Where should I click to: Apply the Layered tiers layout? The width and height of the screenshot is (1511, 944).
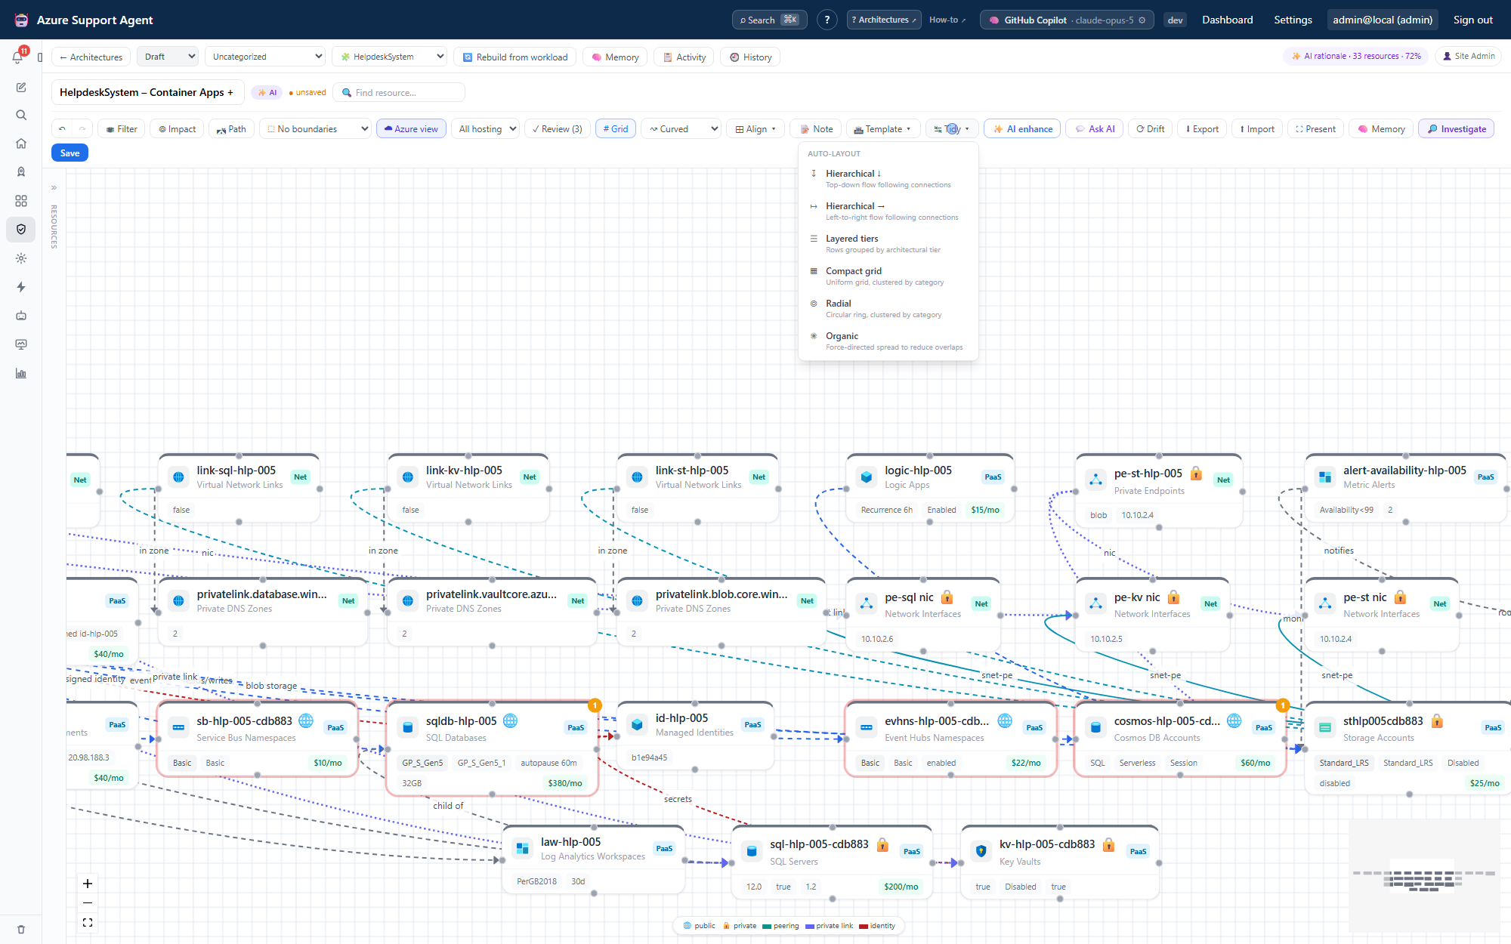point(888,243)
